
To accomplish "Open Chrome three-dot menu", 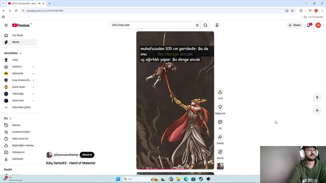I will coord(322,11).
